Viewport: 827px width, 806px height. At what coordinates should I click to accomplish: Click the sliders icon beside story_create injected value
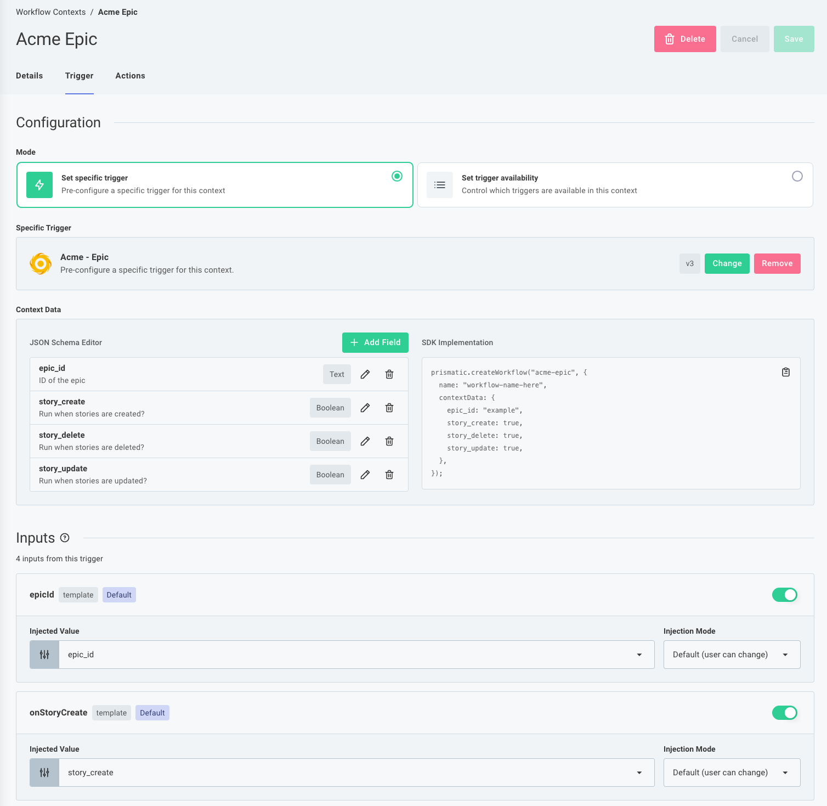pyautogui.click(x=44, y=773)
